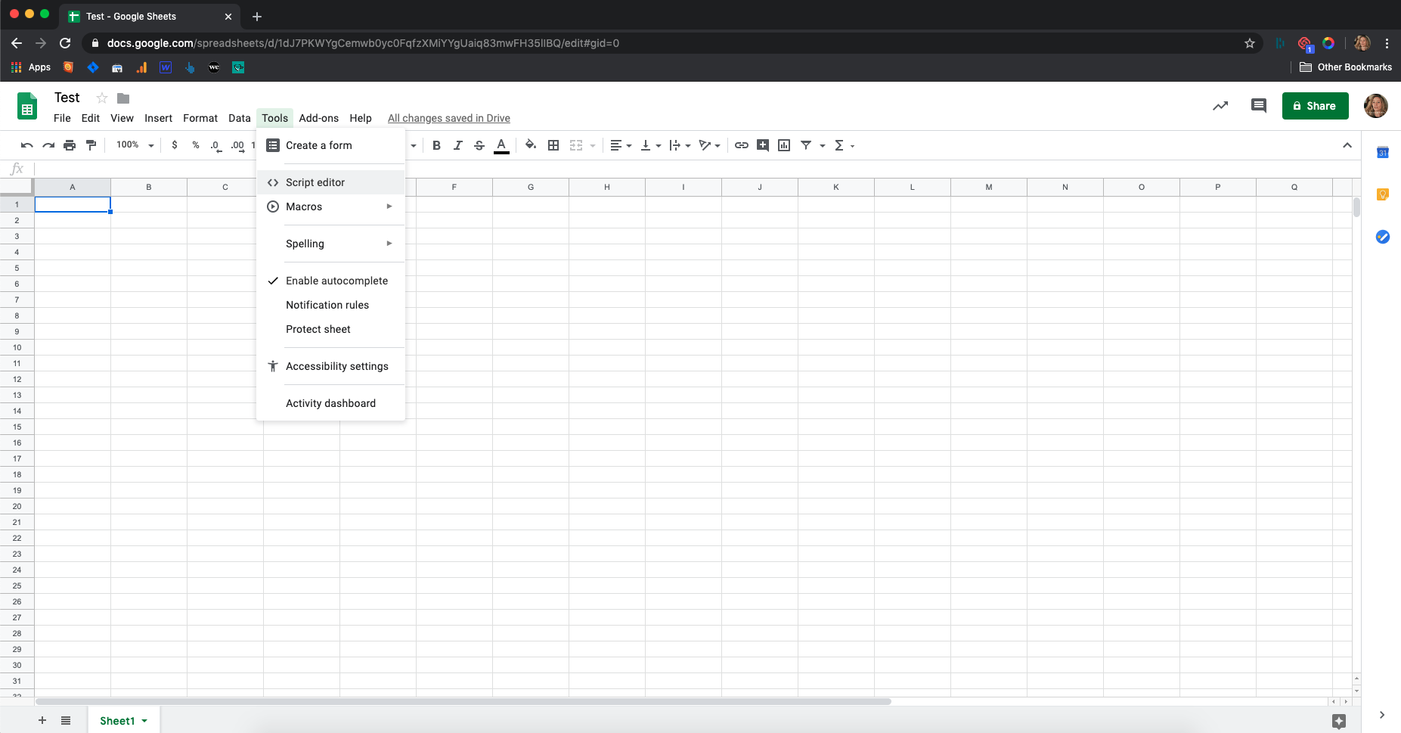Viewport: 1401px width, 733px height.
Task: Click the green Share button
Action: 1315,106
